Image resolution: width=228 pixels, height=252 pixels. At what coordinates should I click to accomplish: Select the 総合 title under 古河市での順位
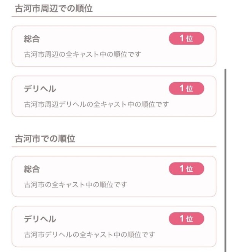click(32, 169)
